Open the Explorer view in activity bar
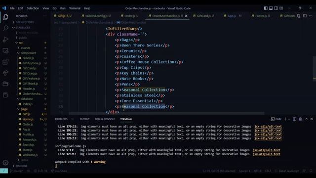The width and height of the screenshot is (316, 178). coord(5,17)
